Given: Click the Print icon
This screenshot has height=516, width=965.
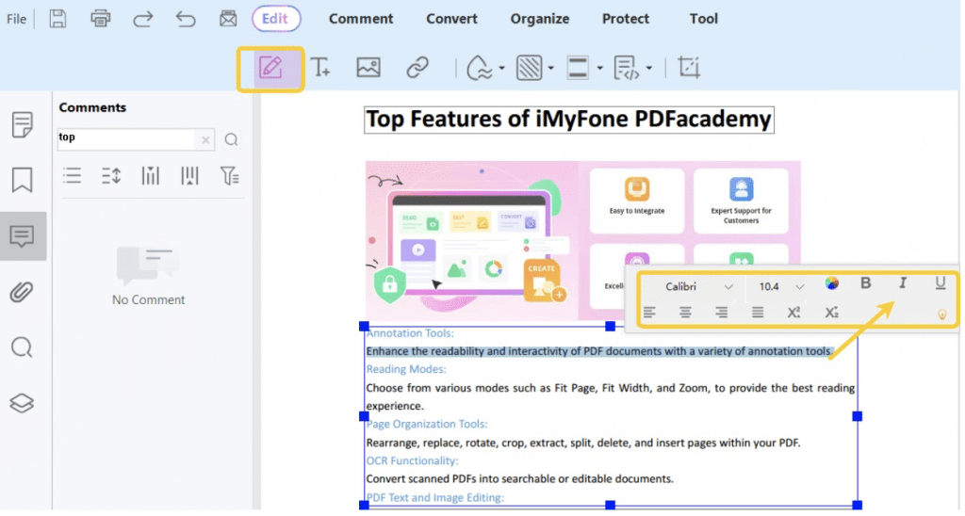Looking at the screenshot, I should click(x=100, y=19).
